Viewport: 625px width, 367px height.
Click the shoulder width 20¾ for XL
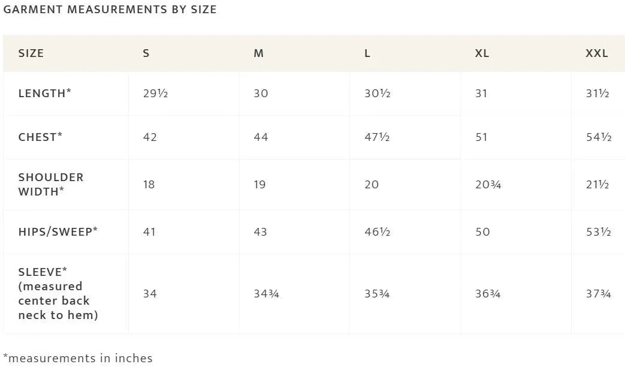pos(488,185)
